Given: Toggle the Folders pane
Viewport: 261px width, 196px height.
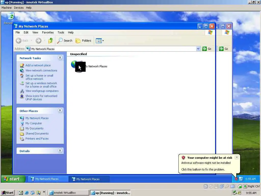Looking at the screenshot, I should click(83, 41).
